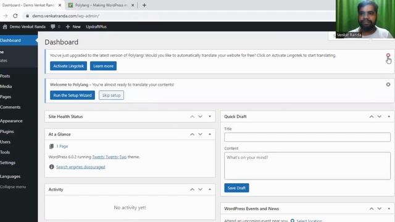Move Site Health Status widget down
The image size is (395, 222).
pos(200,117)
